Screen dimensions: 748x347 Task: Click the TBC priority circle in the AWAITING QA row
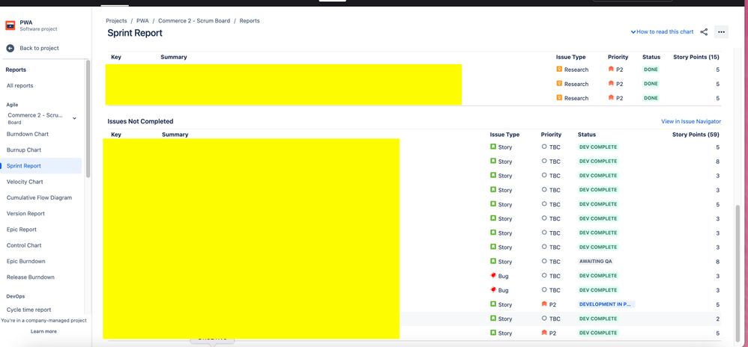544,261
